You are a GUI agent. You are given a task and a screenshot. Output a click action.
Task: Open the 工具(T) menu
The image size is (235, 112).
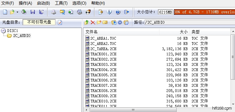[61, 3]
